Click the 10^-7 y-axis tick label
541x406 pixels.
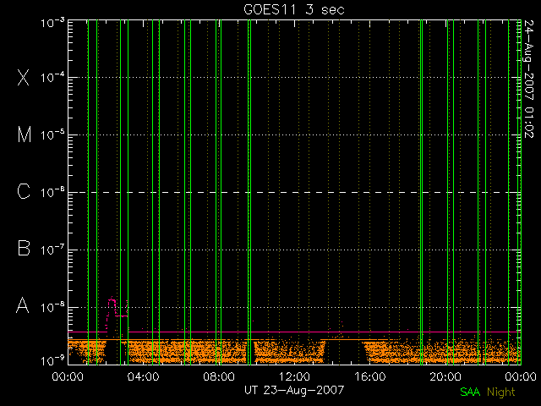click(52, 250)
